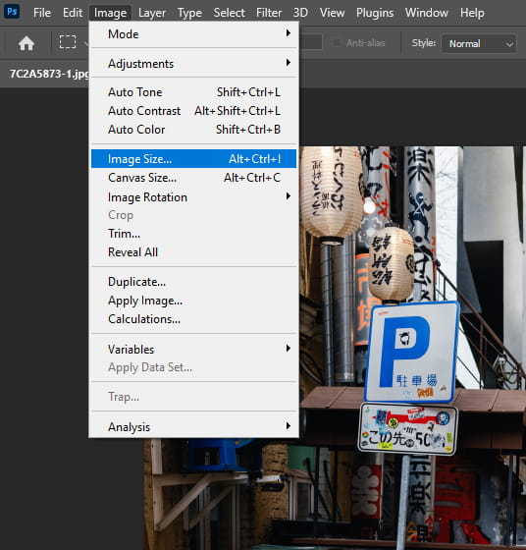Select the Rectangular Marquee tool icon
This screenshot has width=526, height=550.
(x=68, y=42)
